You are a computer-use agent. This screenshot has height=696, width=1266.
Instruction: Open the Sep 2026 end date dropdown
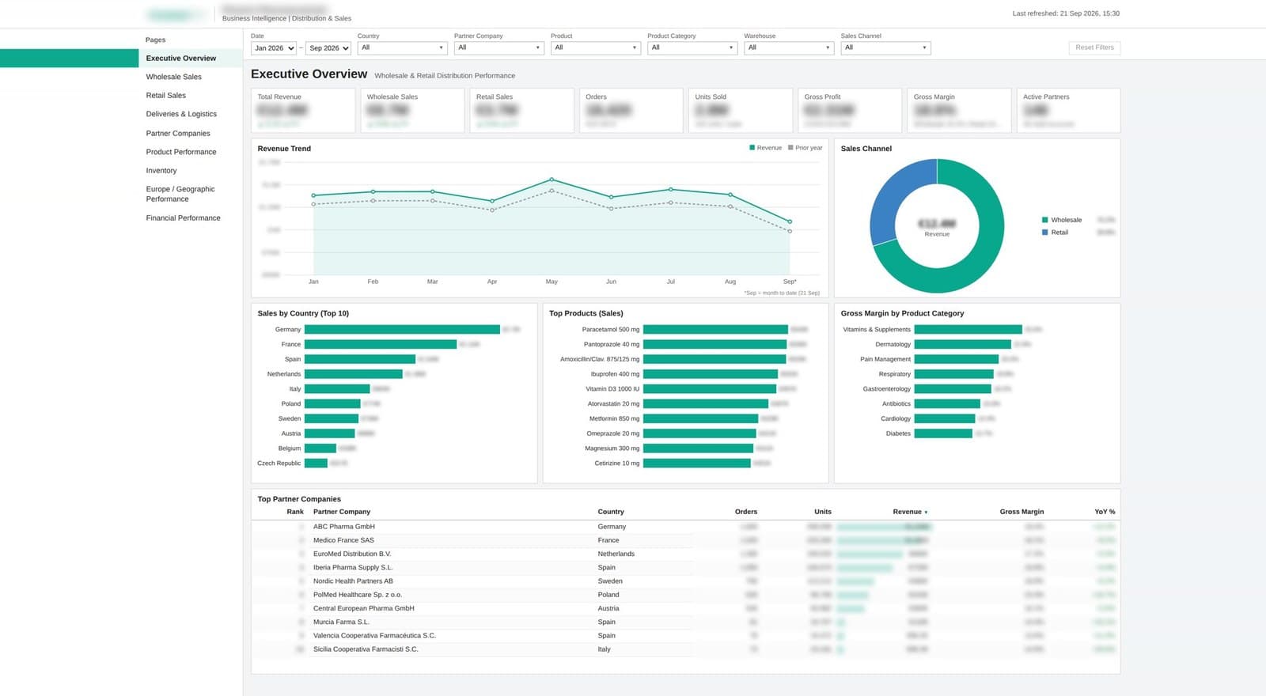click(x=328, y=48)
